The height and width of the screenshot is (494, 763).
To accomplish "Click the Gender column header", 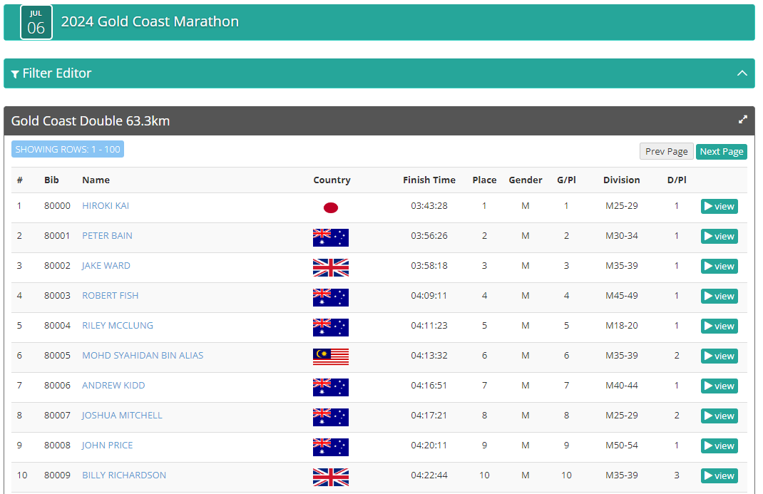I will pyautogui.click(x=525, y=180).
